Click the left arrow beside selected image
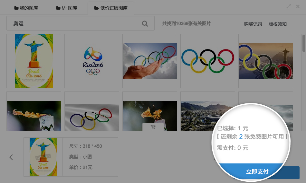The width and height of the screenshot is (306, 183). (11, 157)
